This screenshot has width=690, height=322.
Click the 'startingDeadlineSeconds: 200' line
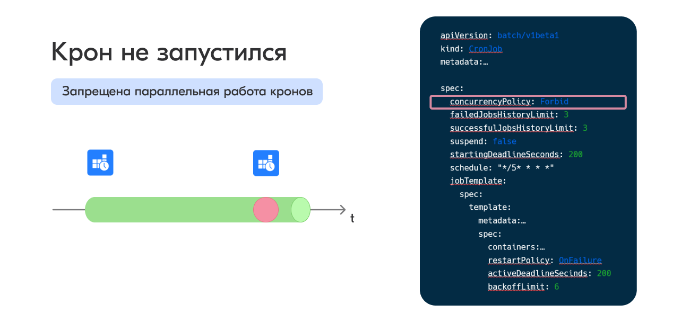[x=516, y=155]
